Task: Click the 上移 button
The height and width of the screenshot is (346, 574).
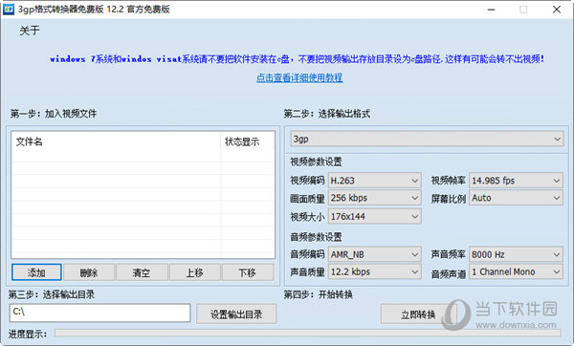Action: [x=194, y=272]
